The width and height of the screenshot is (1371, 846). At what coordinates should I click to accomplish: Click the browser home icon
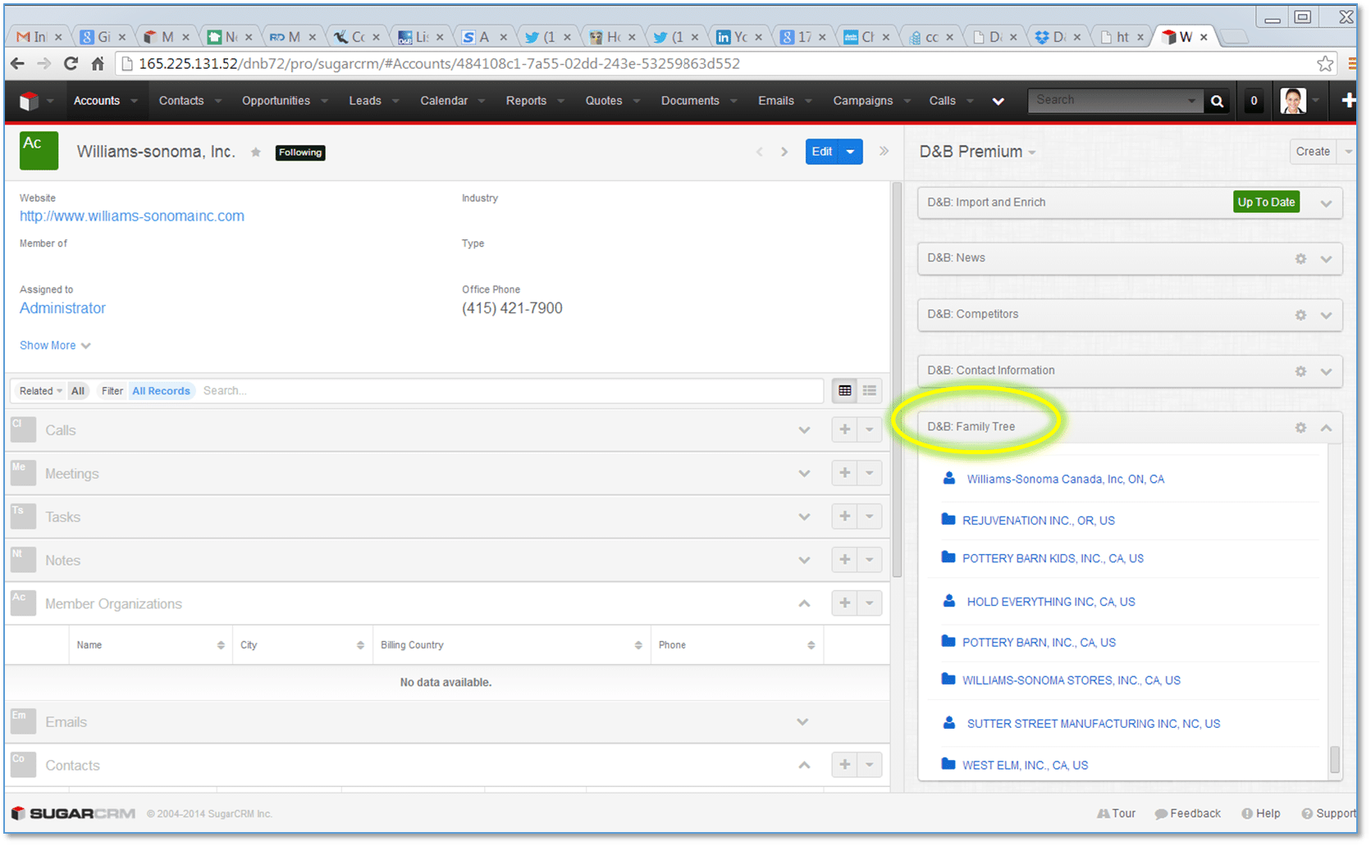[98, 64]
